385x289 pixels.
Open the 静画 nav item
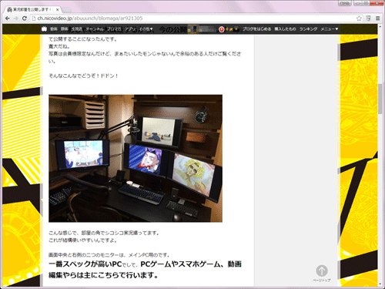[x=64, y=29]
